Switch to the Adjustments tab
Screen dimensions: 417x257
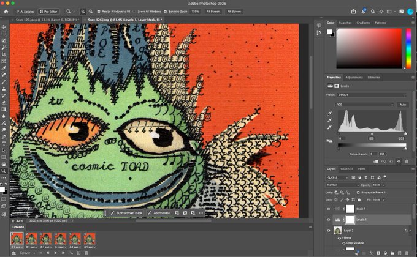[354, 78]
